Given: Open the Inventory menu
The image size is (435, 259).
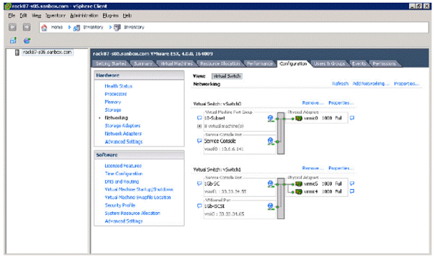Looking at the screenshot, I should click(55, 15).
